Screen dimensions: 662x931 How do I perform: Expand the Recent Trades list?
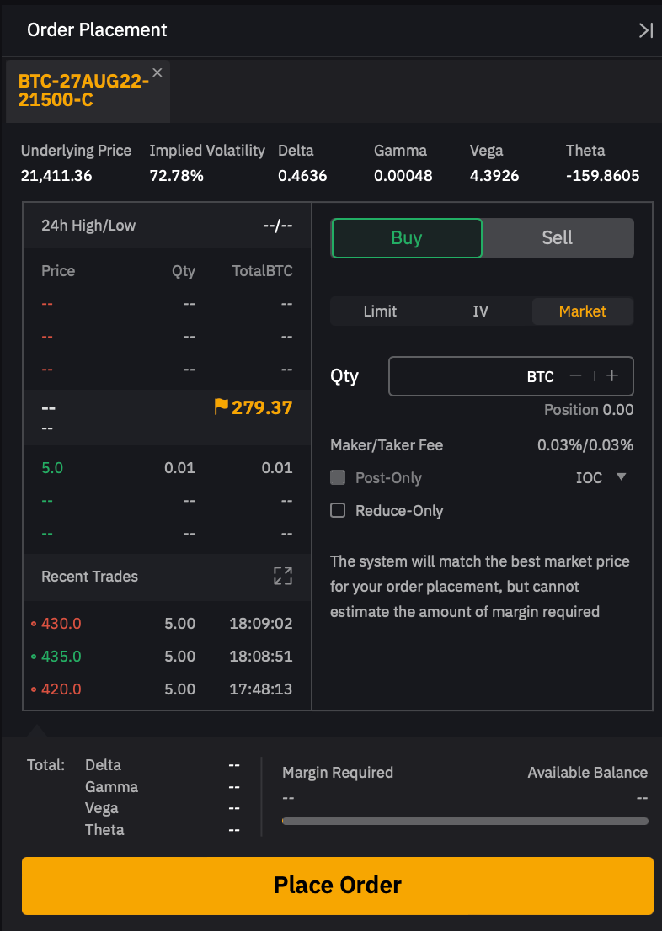click(283, 576)
